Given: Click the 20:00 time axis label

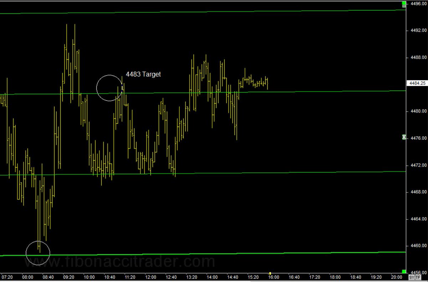Looking at the screenshot, I should tap(397, 277).
